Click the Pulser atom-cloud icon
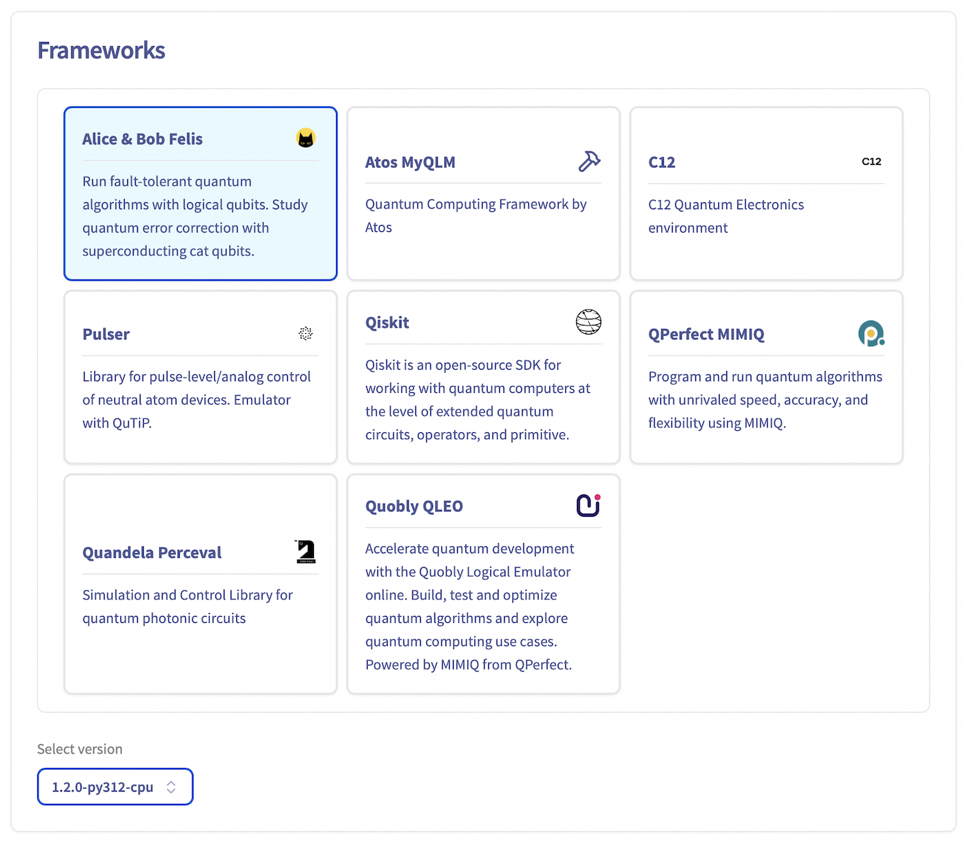The width and height of the screenshot is (964, 841). click(x=305, y=334)
